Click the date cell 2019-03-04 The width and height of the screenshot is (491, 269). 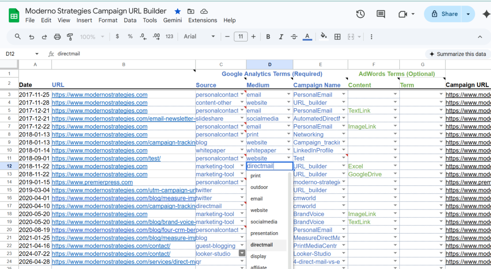click(35, 190)
